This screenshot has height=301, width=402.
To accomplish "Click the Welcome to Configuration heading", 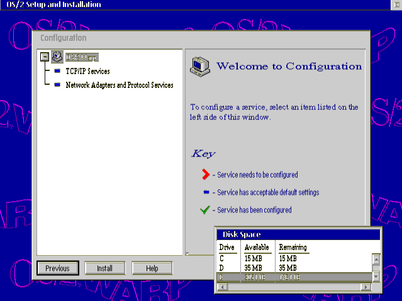I will click(x=289, y=66).
